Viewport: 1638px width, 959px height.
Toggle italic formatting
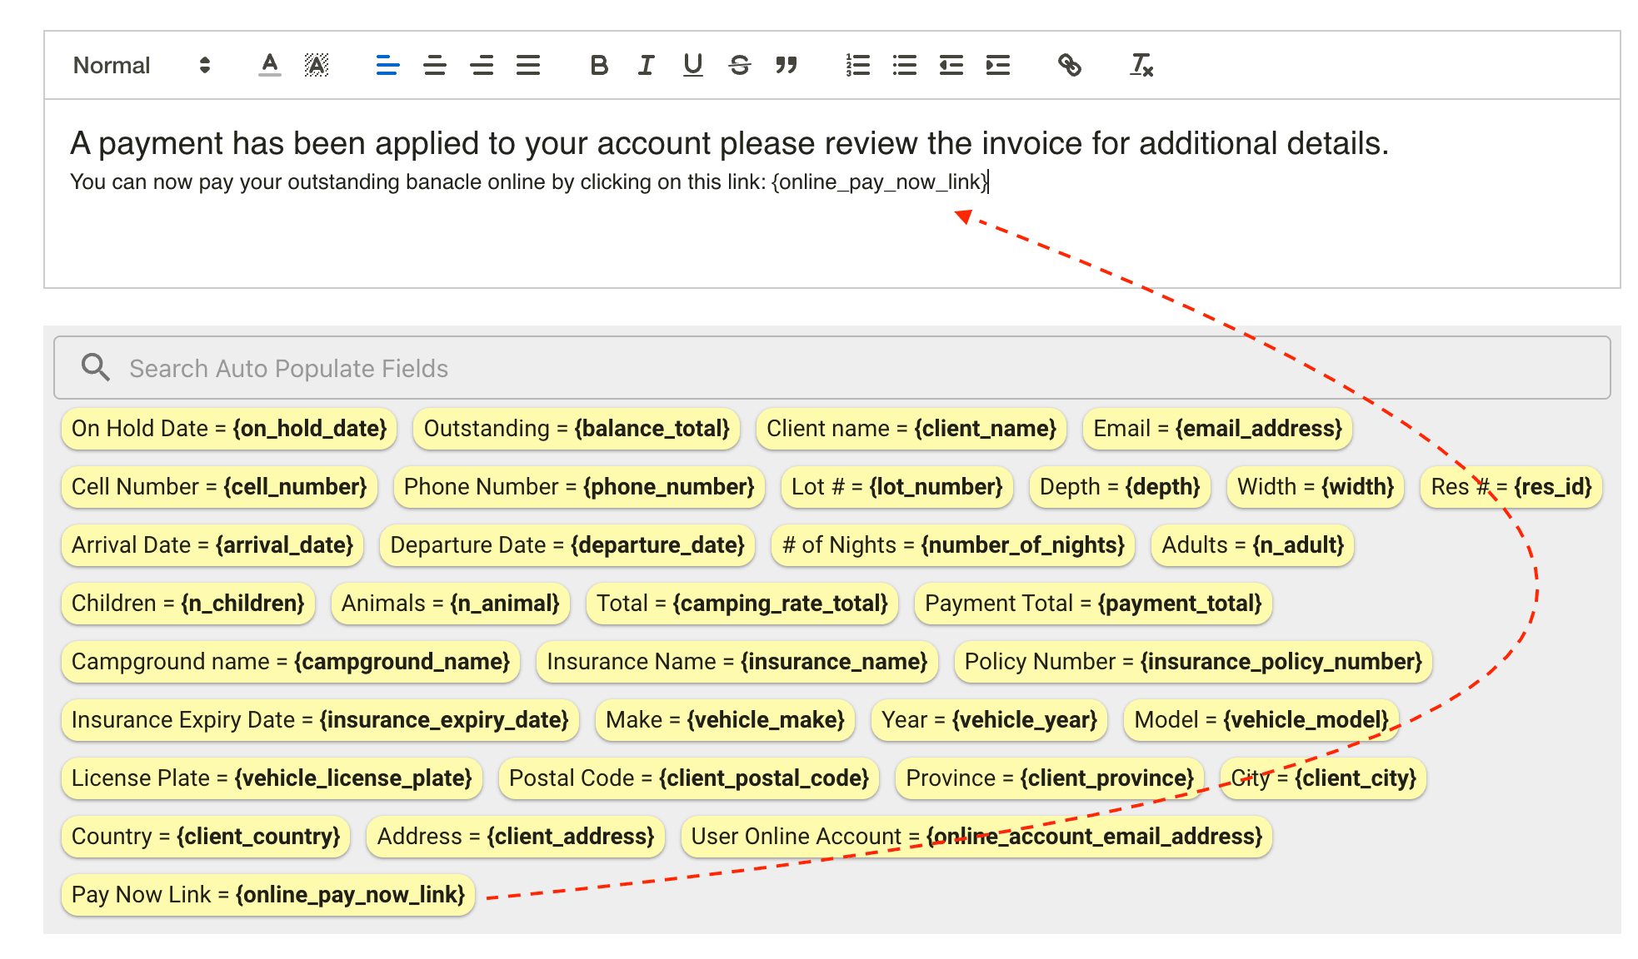646,65
